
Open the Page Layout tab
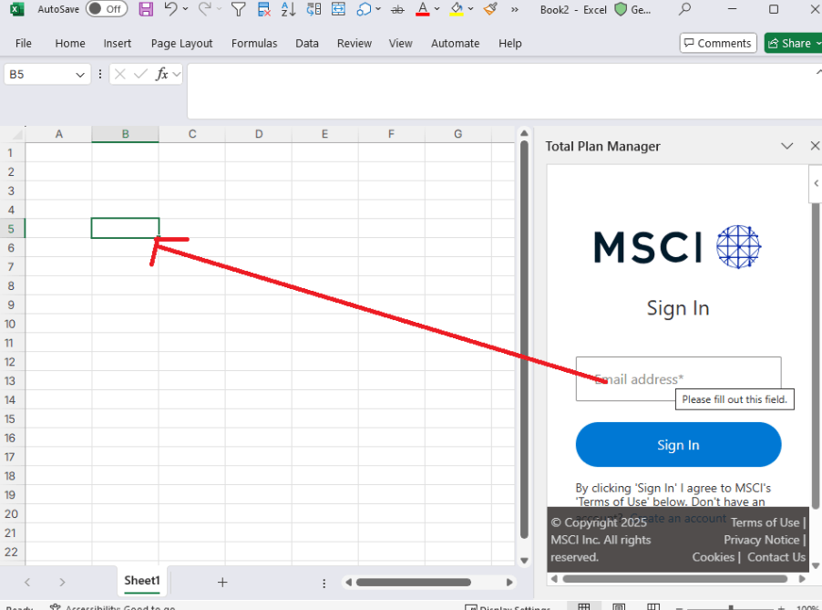182,44
